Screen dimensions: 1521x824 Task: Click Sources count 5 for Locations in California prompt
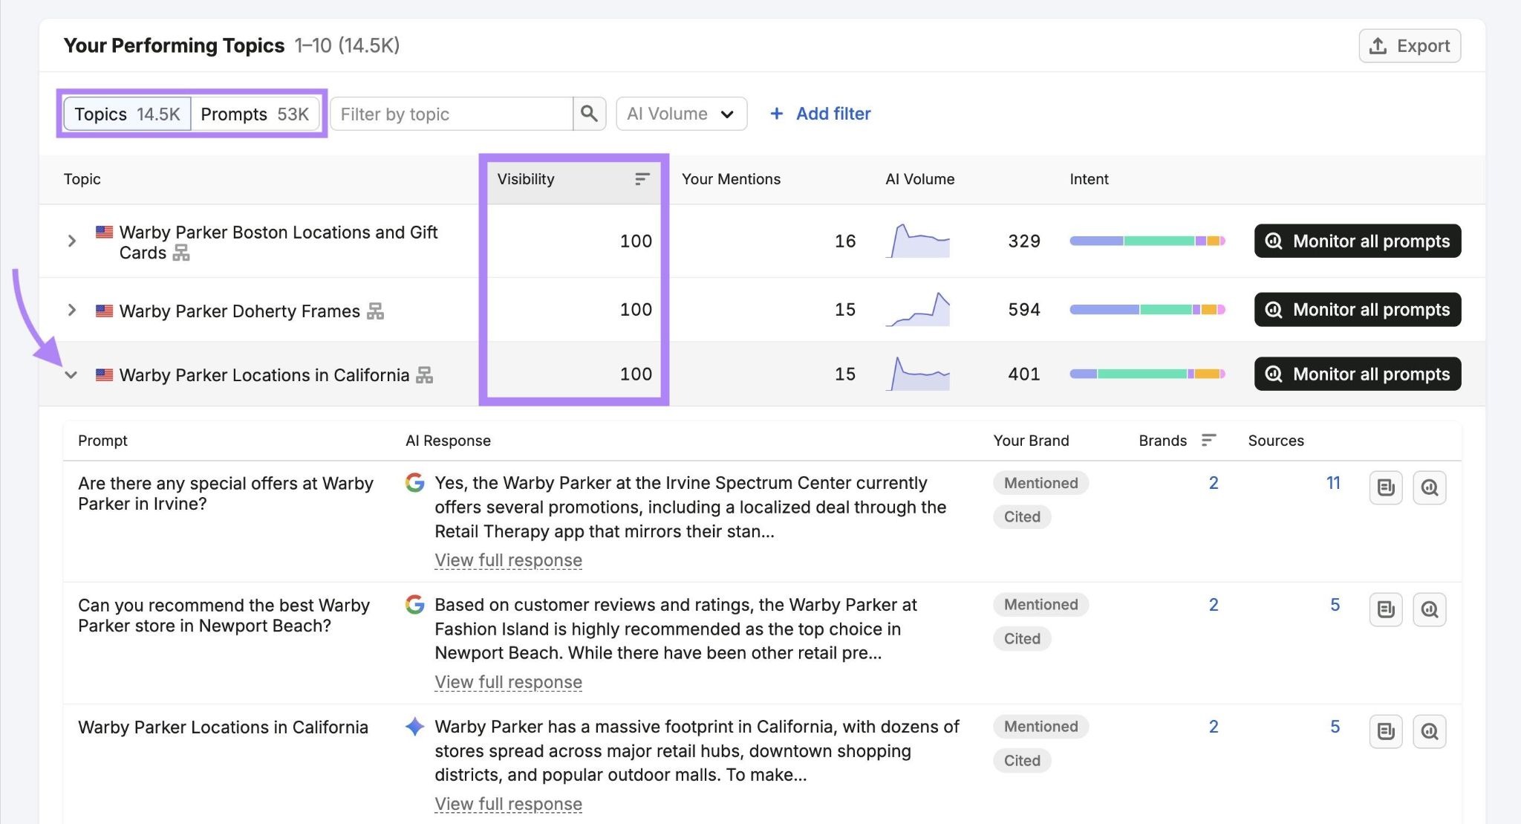(x=1335, y=727)
